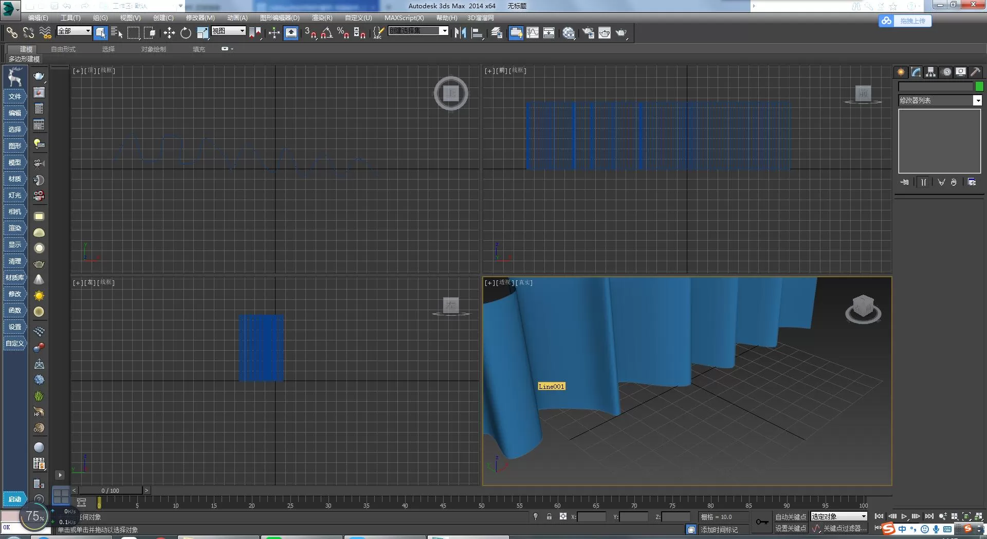Click the 灯光 sidebar button

pyautogui.click(x=15, y=195)
